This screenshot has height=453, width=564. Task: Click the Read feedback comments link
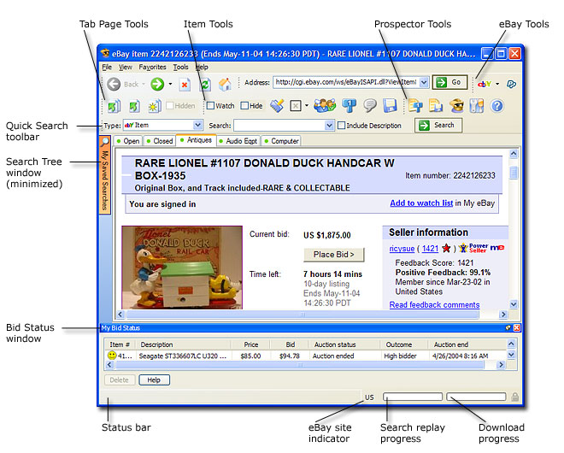tap(434, 305)
